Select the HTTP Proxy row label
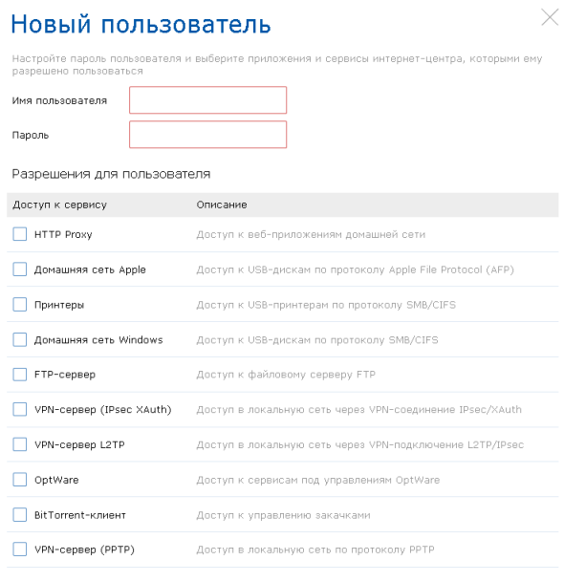This screenshot has height=582, width=564. (63, 234)
